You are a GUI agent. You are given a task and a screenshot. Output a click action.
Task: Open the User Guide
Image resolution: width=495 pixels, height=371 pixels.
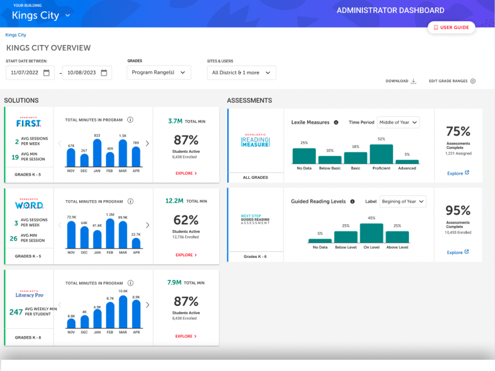coord(451,27)
